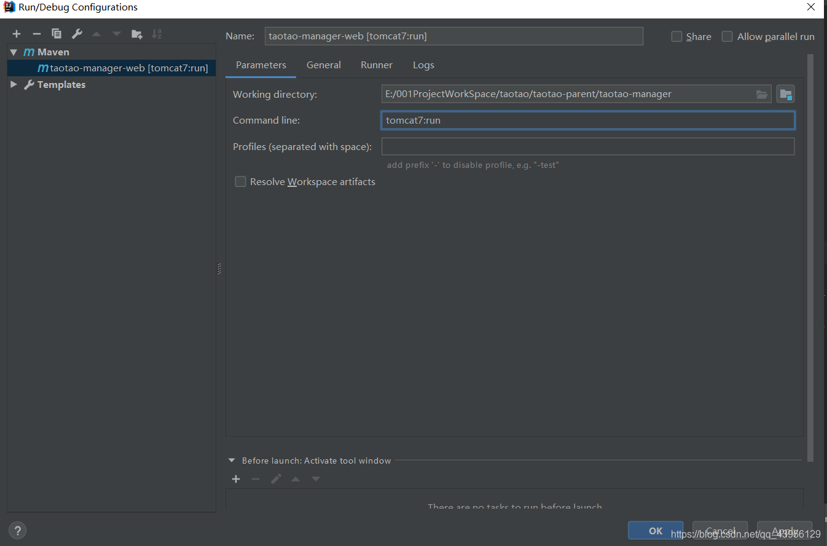Toggle the Share checkbox
This screenshot has width=827, height=546.
click(676, 36)
